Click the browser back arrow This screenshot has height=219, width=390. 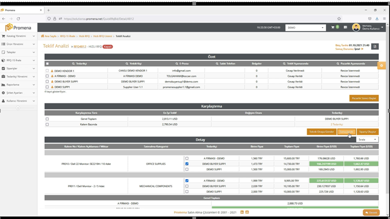point(4,19)
